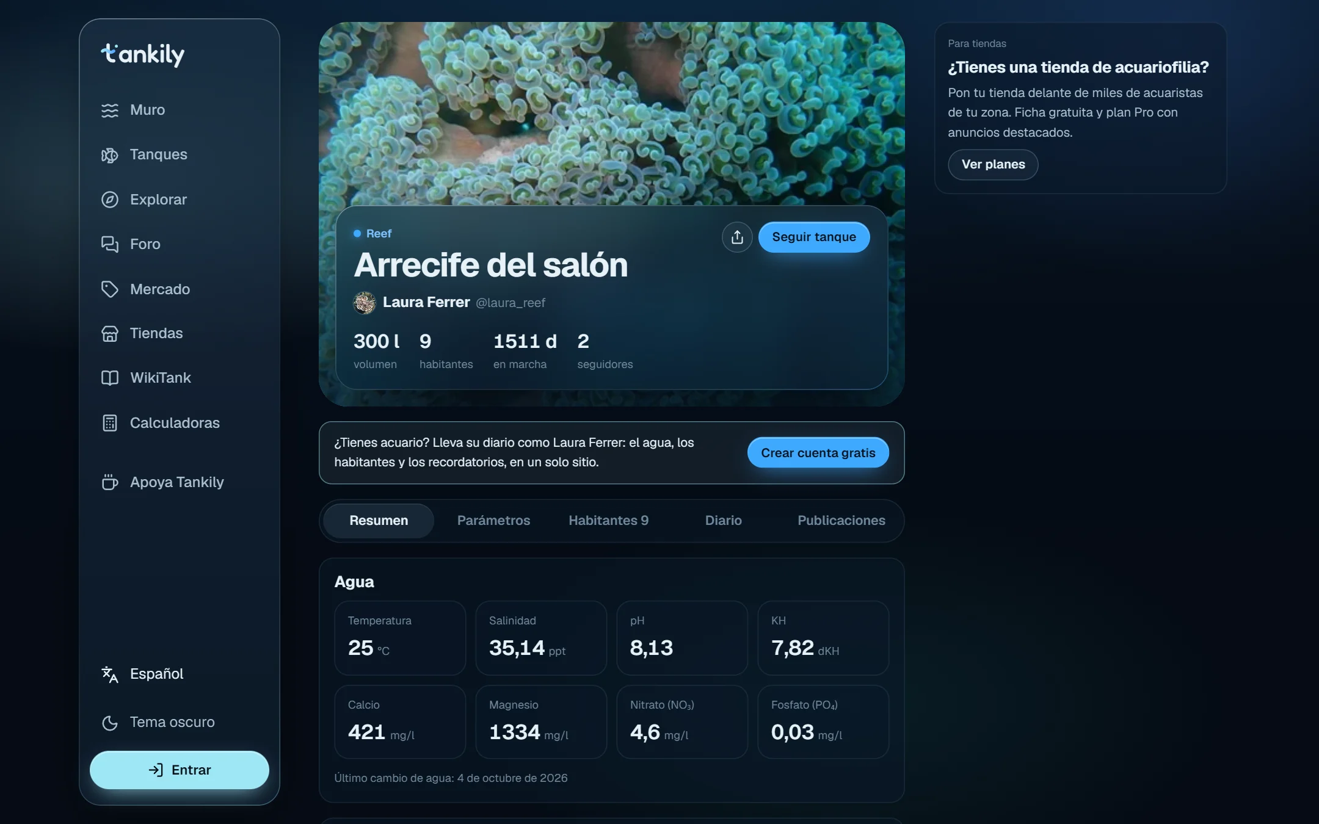Click the Español language translate icon
Screen dimensions: 1319x824
click(x=110, y=674)
